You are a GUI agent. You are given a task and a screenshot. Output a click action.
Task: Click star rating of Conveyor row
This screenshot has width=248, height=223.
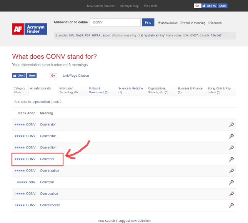coord(22,182)
